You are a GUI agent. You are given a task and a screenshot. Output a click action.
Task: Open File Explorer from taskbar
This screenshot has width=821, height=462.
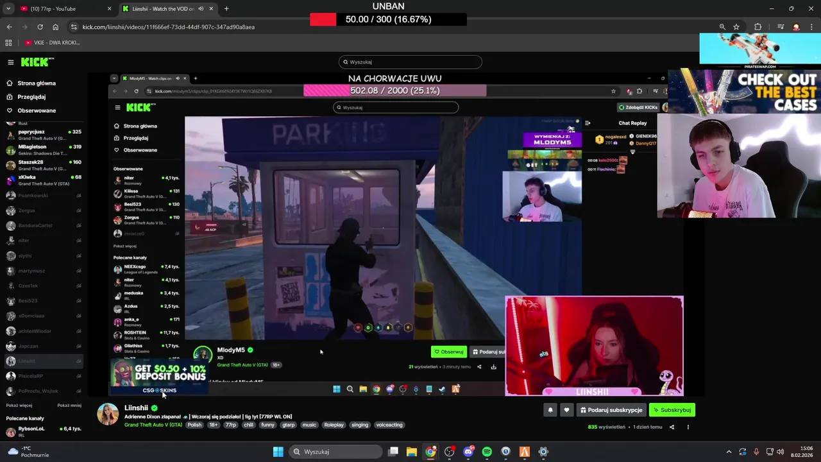click(x=412, y=452)
